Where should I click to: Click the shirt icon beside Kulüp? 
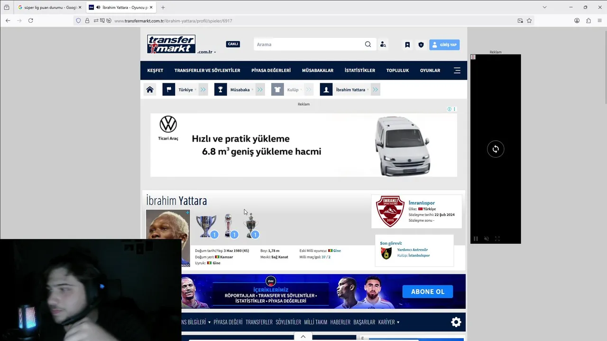pyautogui.click(x=277, y=90)
